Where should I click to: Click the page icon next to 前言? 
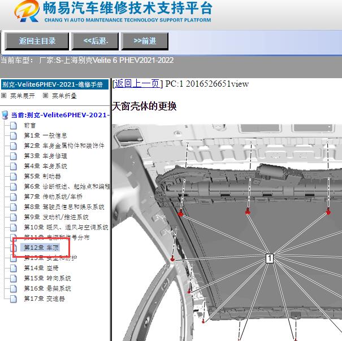point(14,126)
